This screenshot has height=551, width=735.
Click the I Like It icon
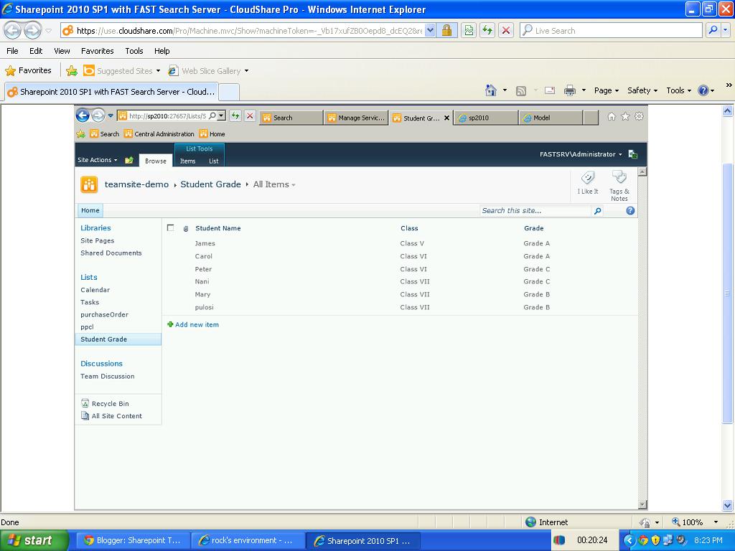pos(587,182)
